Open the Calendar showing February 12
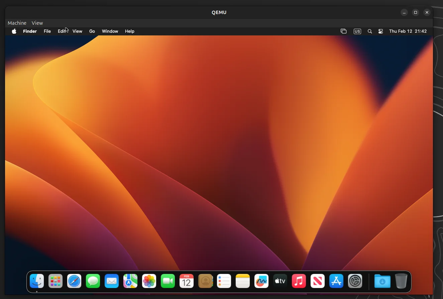This screenshot has width=443, height=299. [x=186, y=281]
